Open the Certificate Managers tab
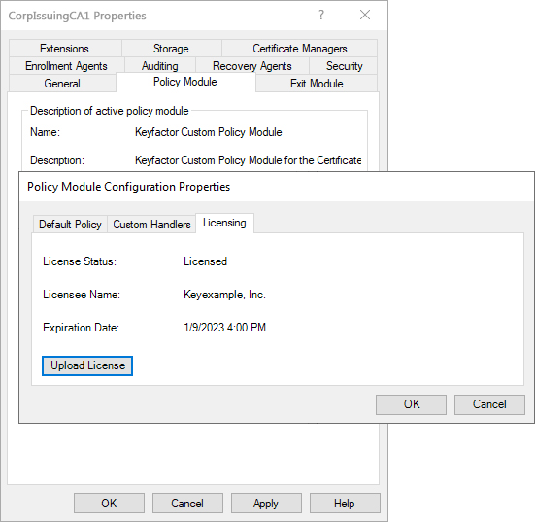The width and height of the screenshot is (535, 522). point(300,49)
